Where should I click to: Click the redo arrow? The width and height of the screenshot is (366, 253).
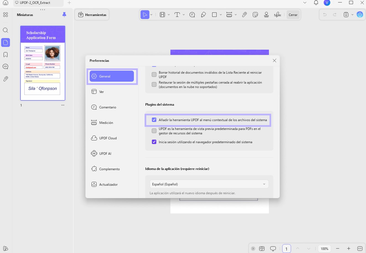coord(335,15)
